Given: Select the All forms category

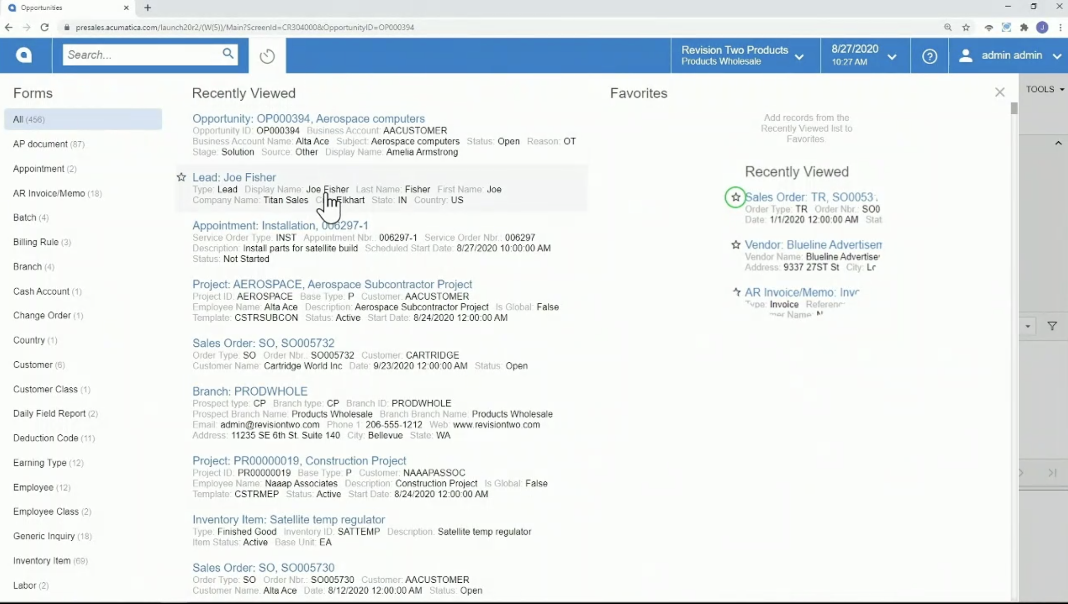Looking at the screenshot, I should pos(83,120).
